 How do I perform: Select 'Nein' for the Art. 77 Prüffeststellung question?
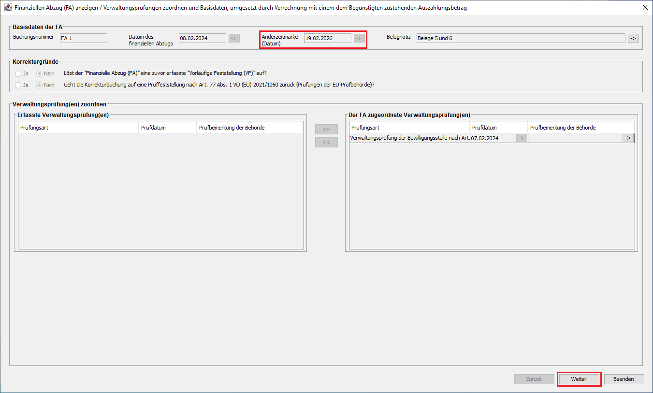tap(40, 85)
